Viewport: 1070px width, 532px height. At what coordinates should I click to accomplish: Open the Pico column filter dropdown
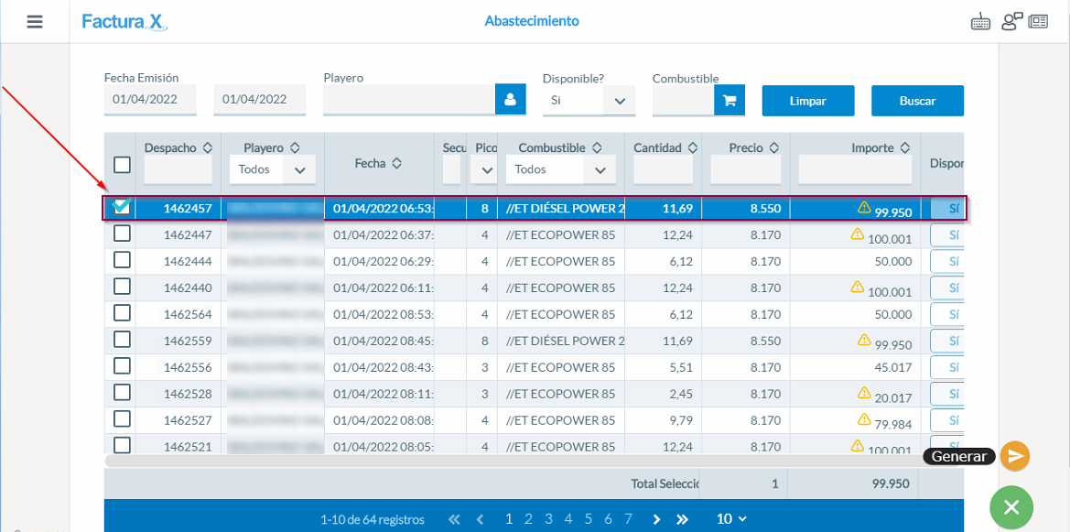click(484, 170)
